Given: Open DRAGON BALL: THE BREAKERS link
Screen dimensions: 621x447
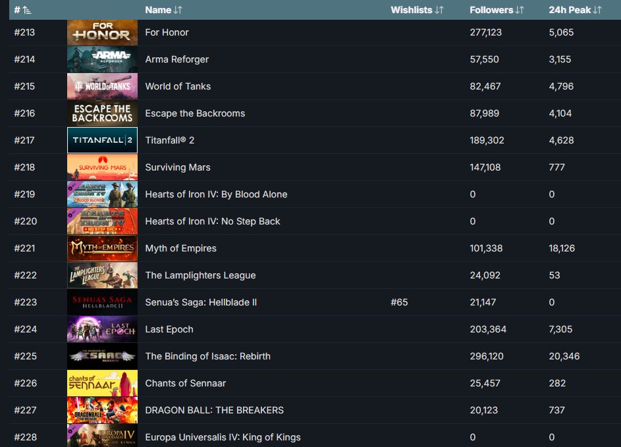Looking at the screenshot, I should tap(214, 410).
